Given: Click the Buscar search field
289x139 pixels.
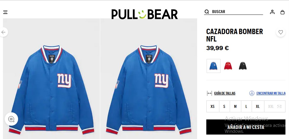Looking at the screenshot, I should pyautogui.click(x=237, y=12).
